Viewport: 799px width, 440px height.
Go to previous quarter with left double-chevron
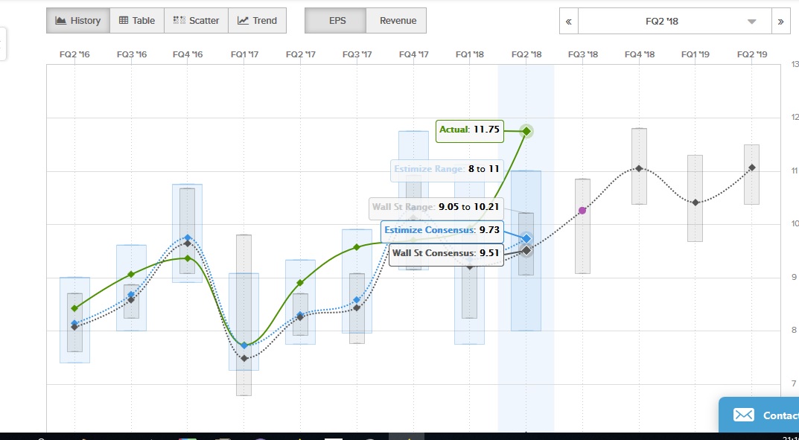569,22
